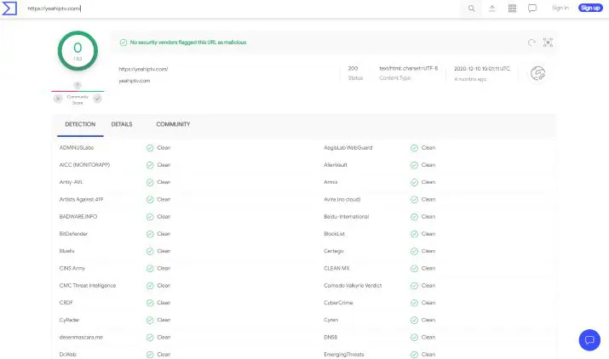The height and width of the screenshot is (359, 609).
Task: Click the text/html content type value
Action: (x=409, y=68)
